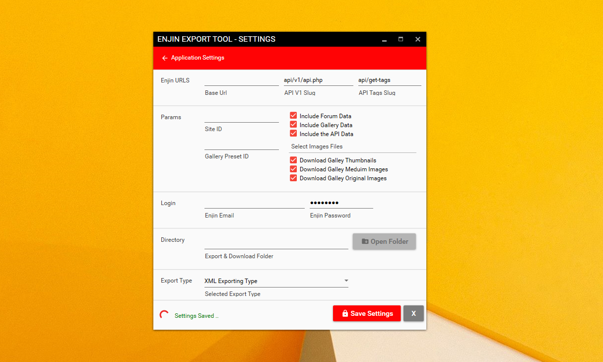This screenshot has height=362, width=603.
Task: Edit the API Tags Slug field
Action: click(x=390, y=80)
